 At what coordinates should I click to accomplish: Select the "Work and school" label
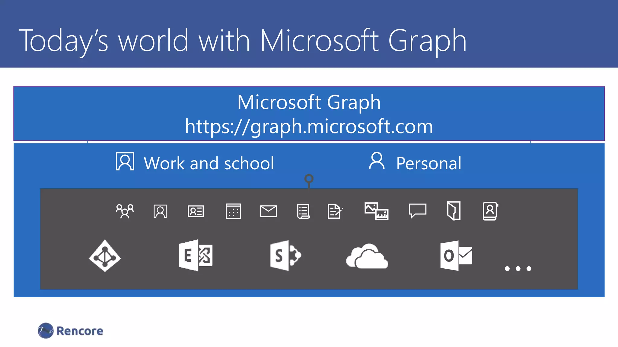209,163
